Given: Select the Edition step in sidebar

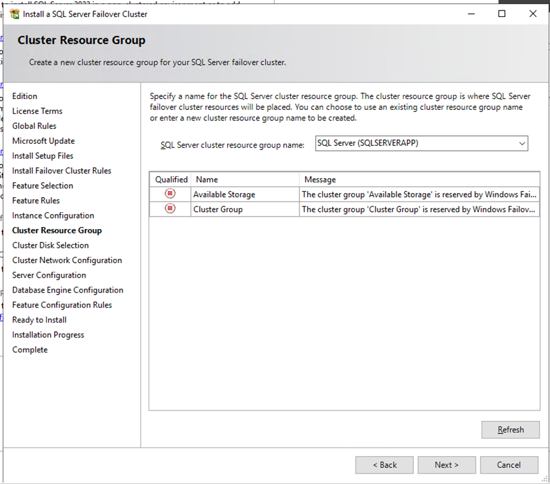Looking at the screenshot, I should [25, 96].
